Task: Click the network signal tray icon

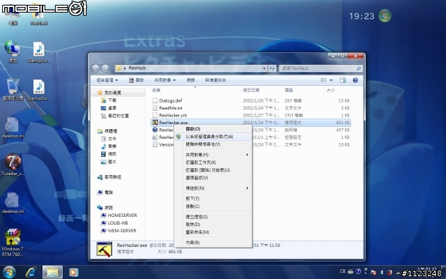Action: (x=398, y=273)
